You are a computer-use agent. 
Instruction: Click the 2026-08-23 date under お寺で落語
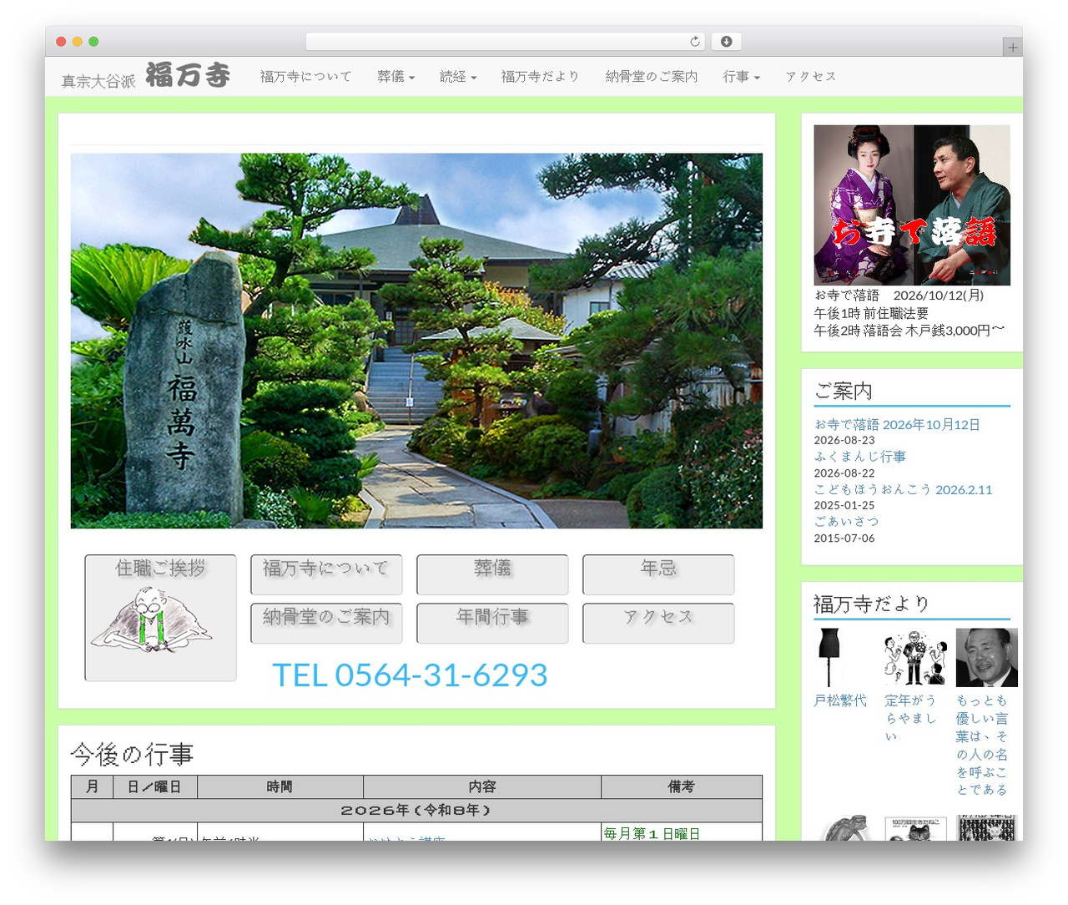tap(844, 440)
